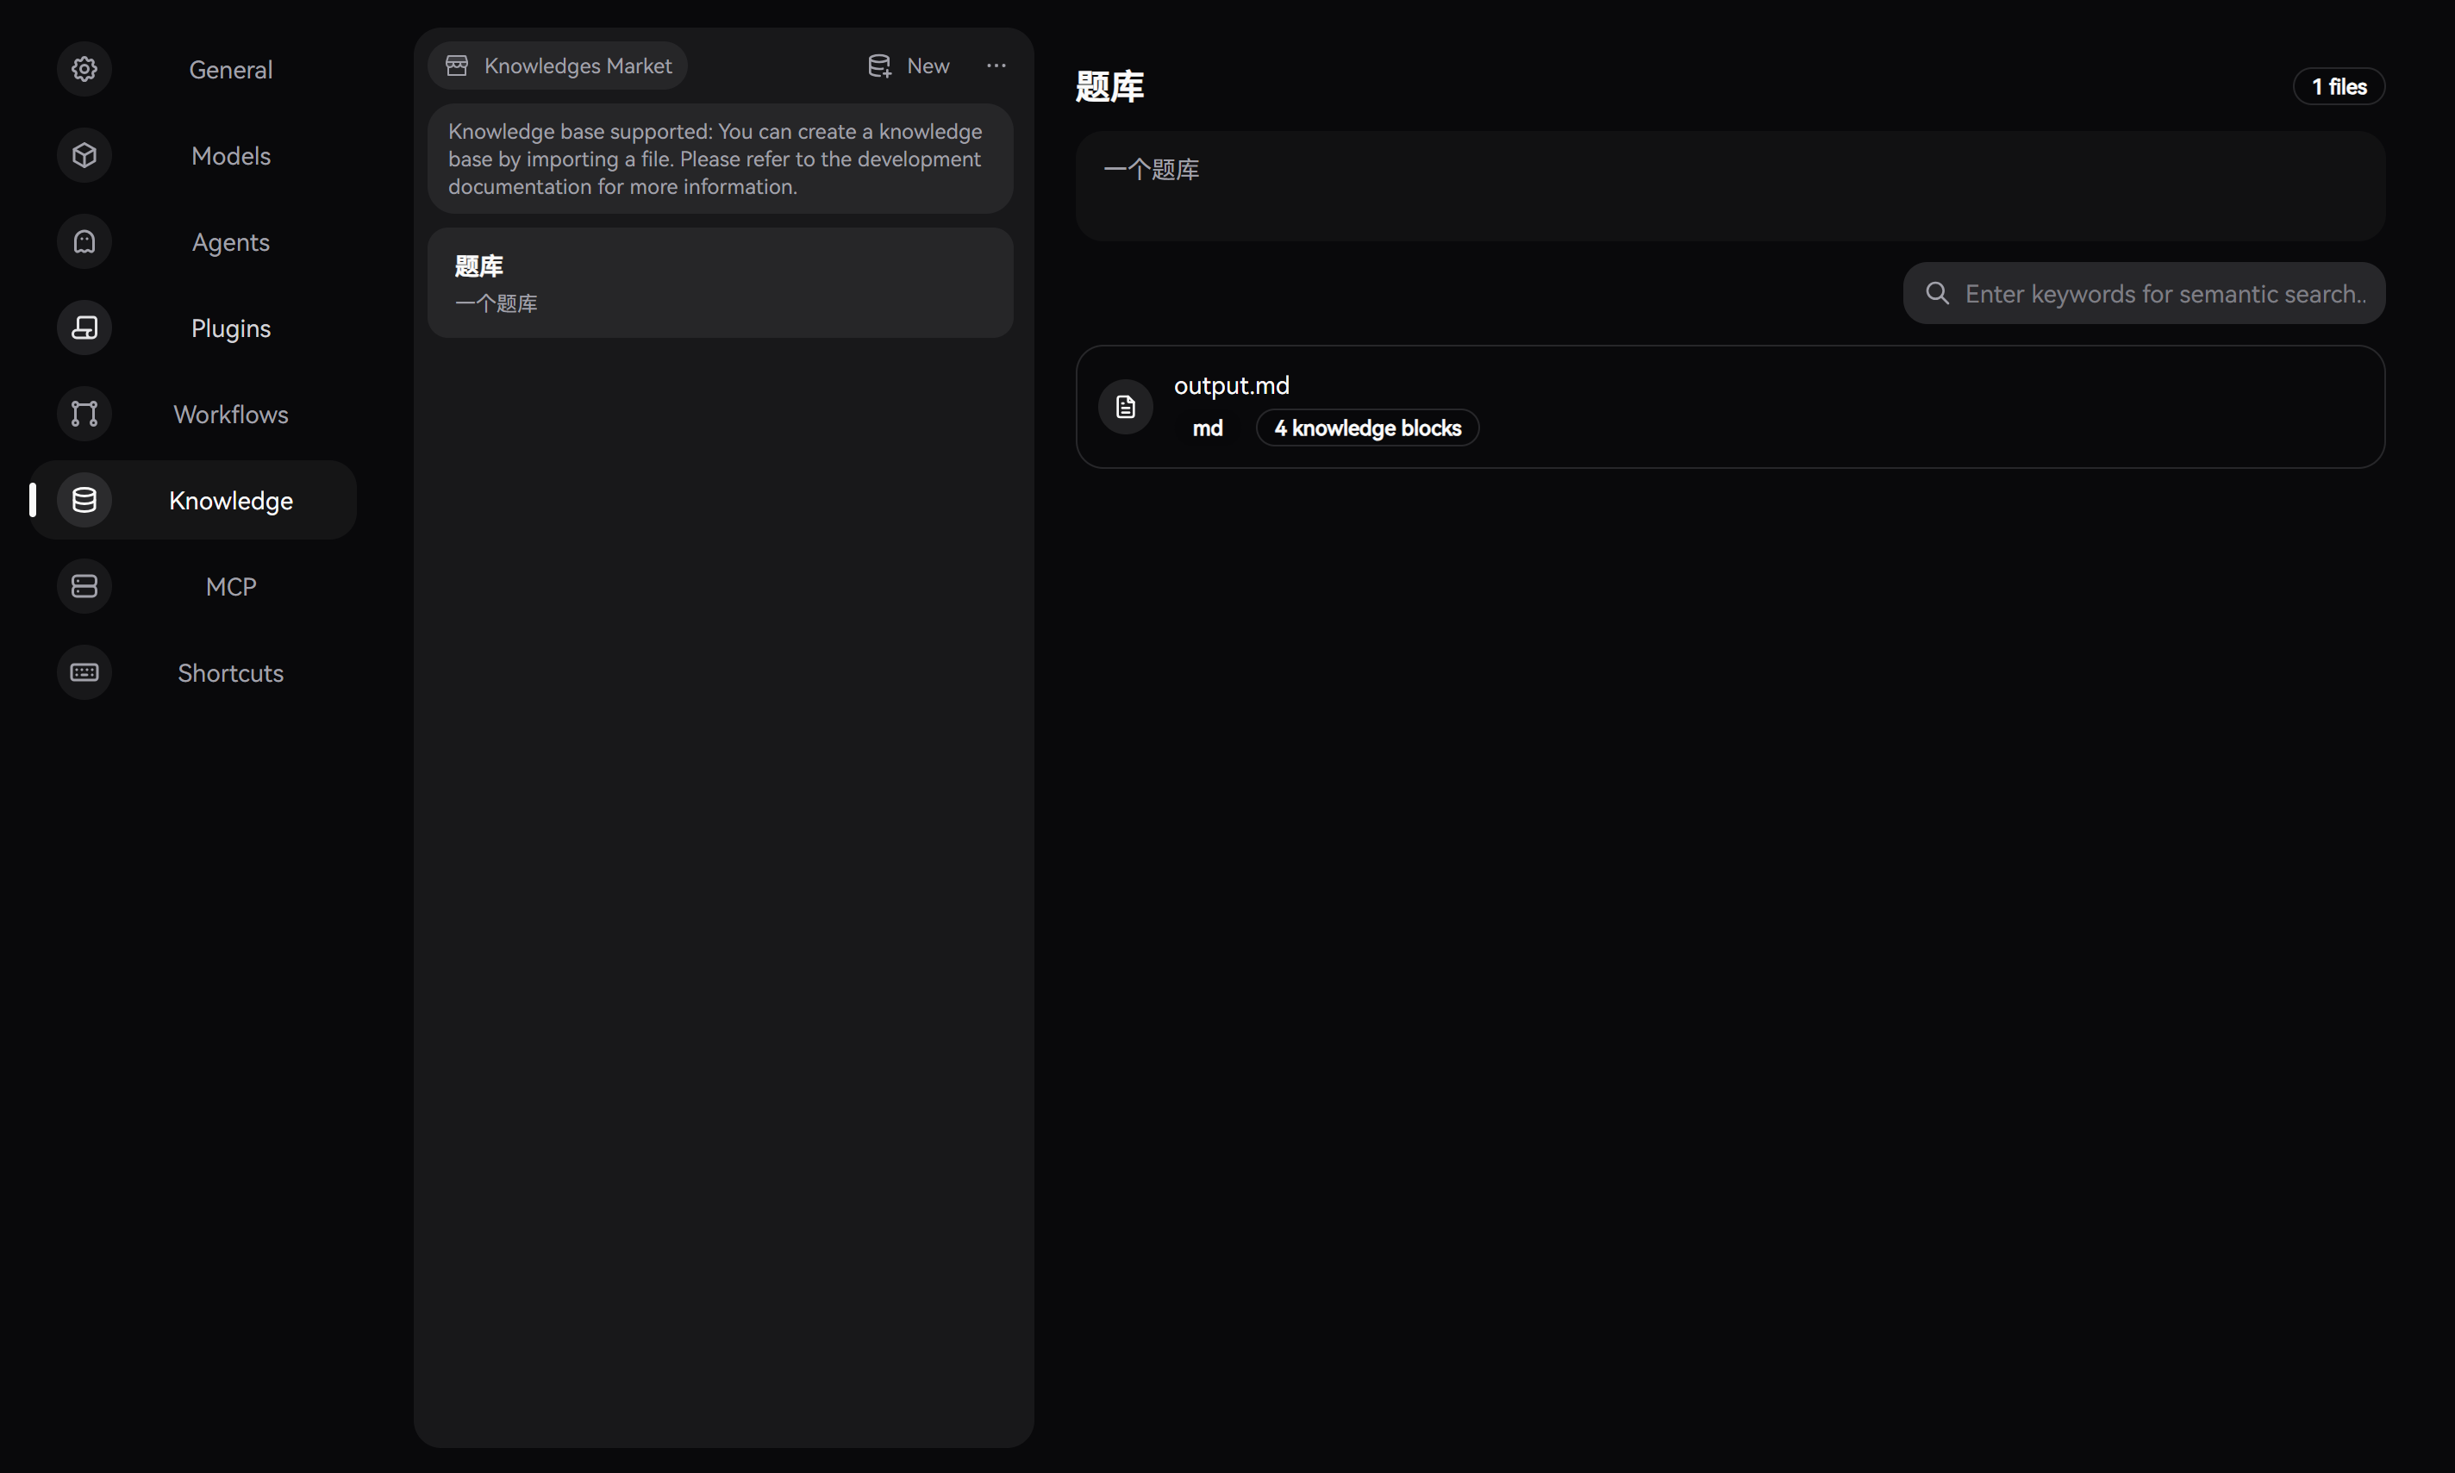2455x1473 pixels.
Task: Click the General gear icon
Action: pos(84,70)
